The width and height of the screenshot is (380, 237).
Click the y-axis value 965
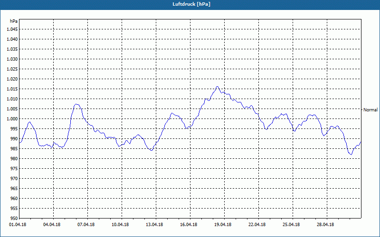(x=14, y=188)
